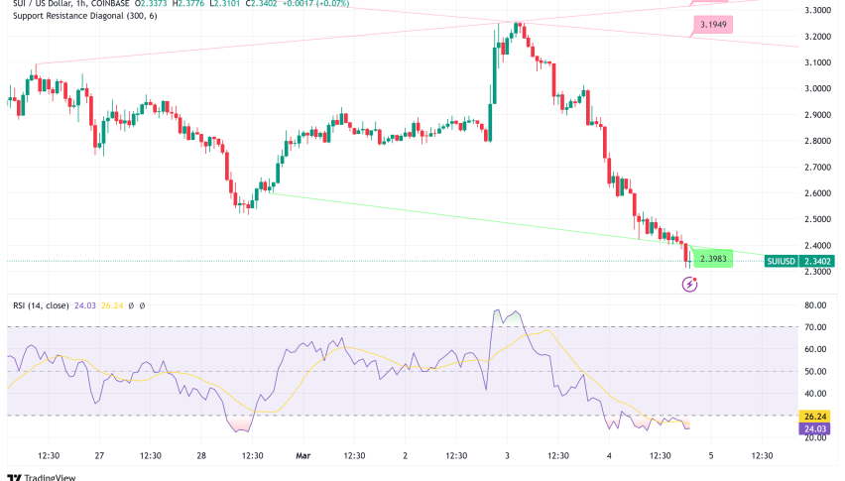Click the SUI / US Dollar symbol title

42,3
